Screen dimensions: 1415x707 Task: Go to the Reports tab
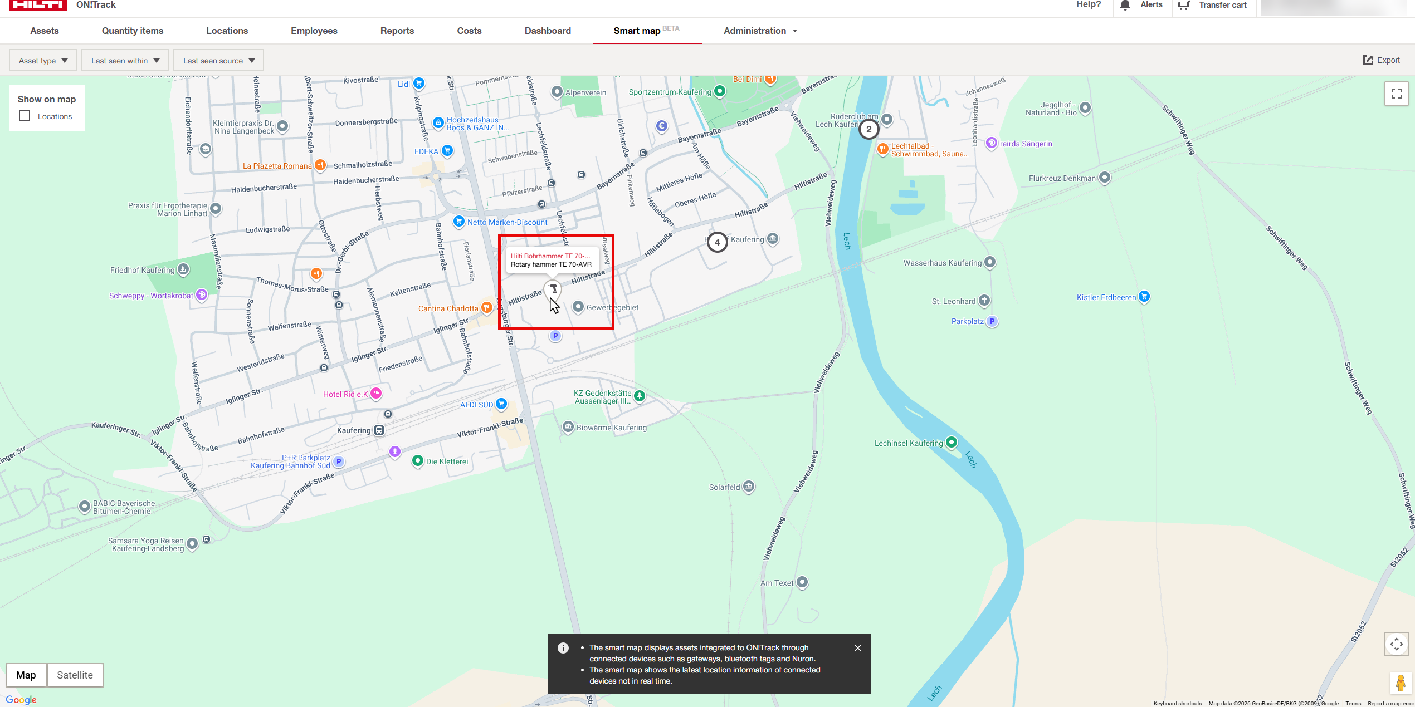pyautogui.click(x=397, y=31)
